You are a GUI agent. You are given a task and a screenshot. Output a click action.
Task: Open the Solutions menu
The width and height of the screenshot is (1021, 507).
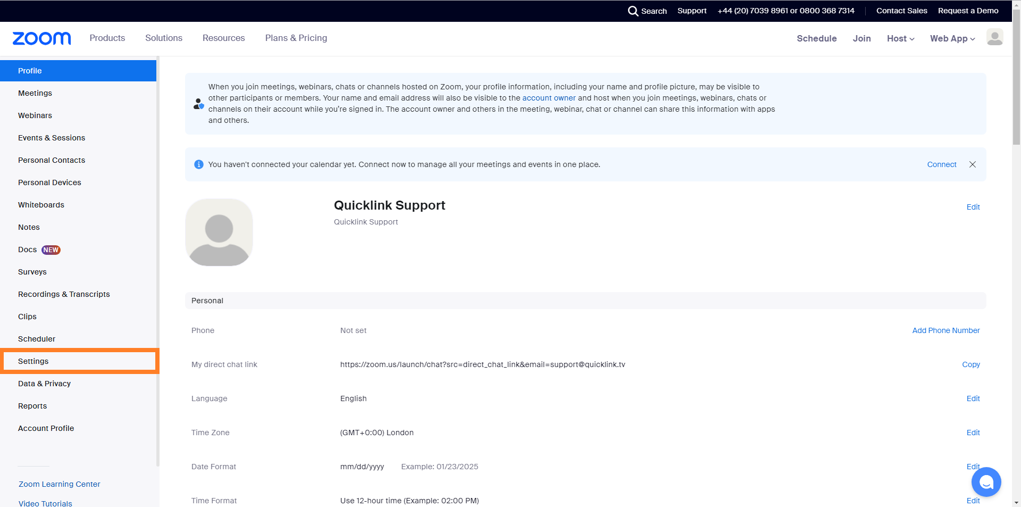tap(164, 38)
